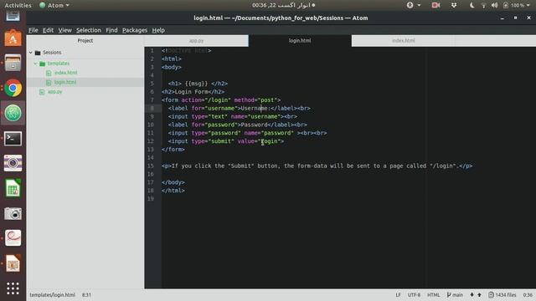Click the templates folder icon
Screen dimensions: 536x301
[x=43, y=64]
